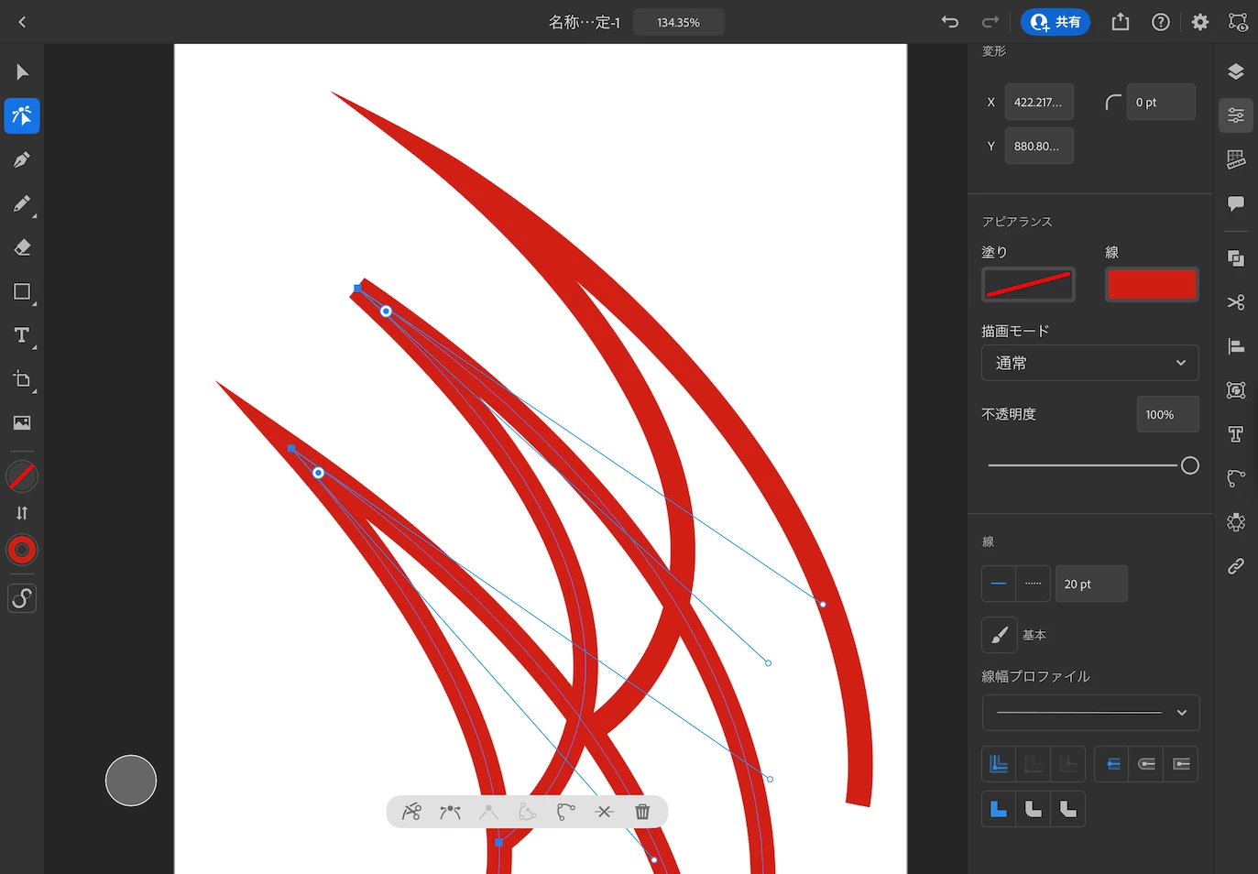The image size is (1258, 874).
Task: Click the opacity slider handle
Action: 1189,465
